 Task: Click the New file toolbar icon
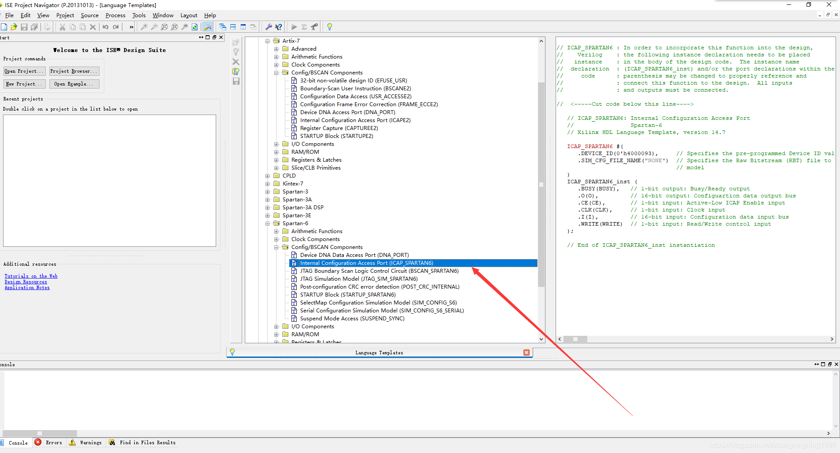coord(4,27)
